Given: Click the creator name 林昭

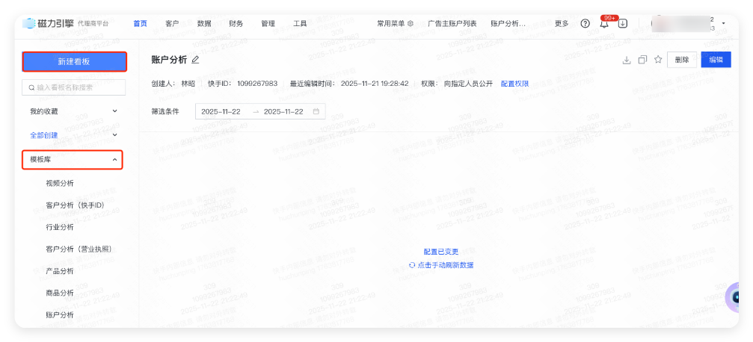Looking at the screenshot, I should [188, 84].
